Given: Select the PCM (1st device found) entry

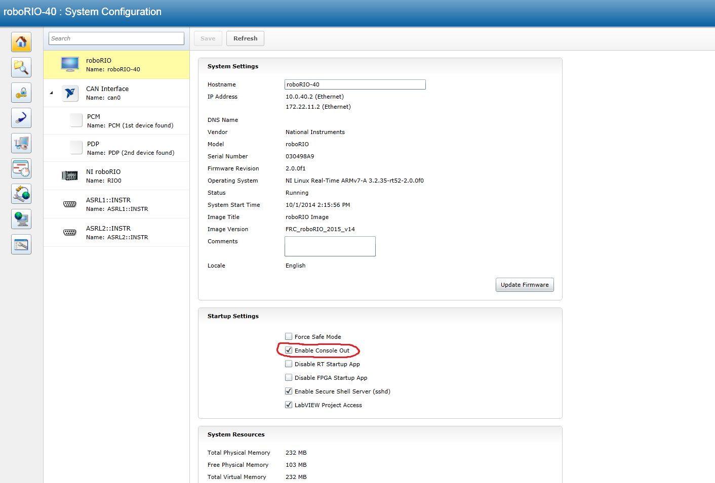Looking at the screenshot, I should 116,121.
